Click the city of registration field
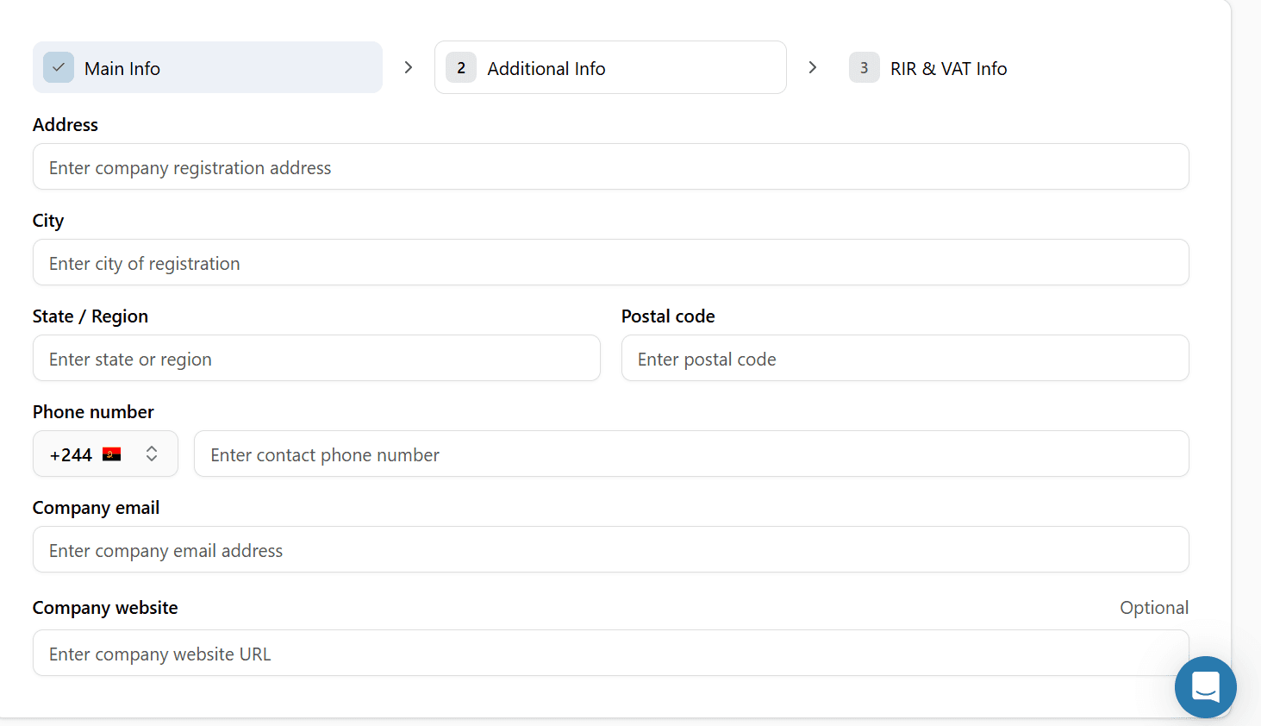The image size is (1261, 726). 611,262
